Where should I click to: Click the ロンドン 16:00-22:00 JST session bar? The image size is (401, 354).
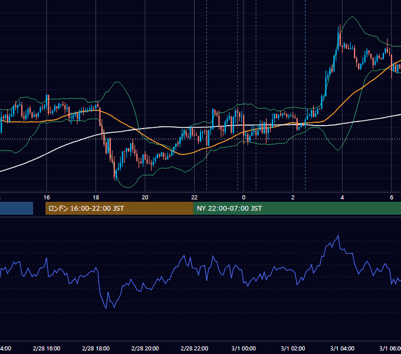click(119, 208)
